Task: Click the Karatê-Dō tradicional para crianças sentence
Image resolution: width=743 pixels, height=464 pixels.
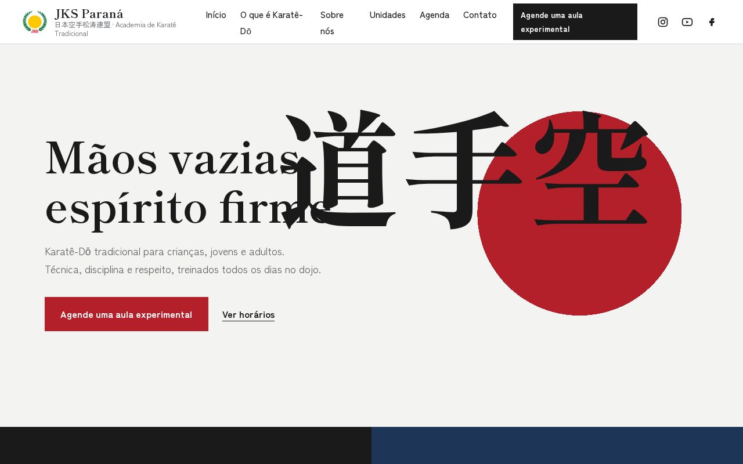Action: coord(164,252)
